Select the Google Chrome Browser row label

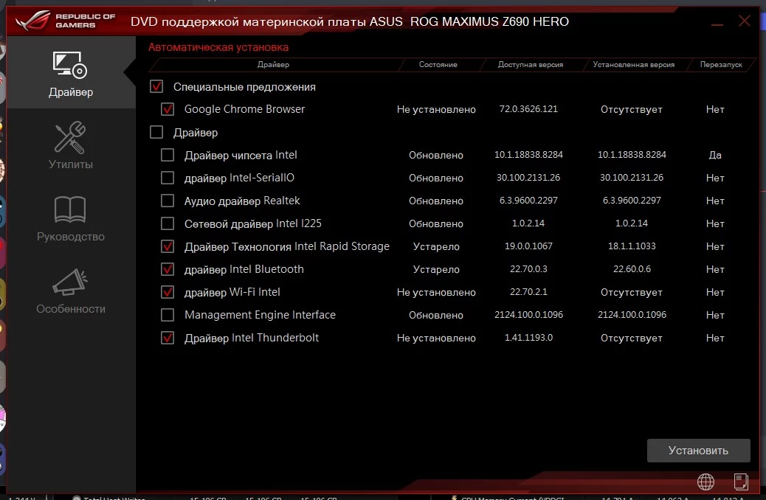244,109
